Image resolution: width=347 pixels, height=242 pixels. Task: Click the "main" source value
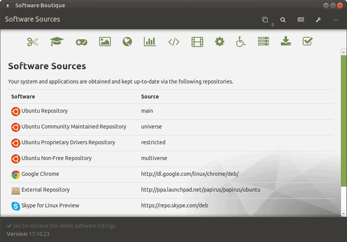(147, 111)
